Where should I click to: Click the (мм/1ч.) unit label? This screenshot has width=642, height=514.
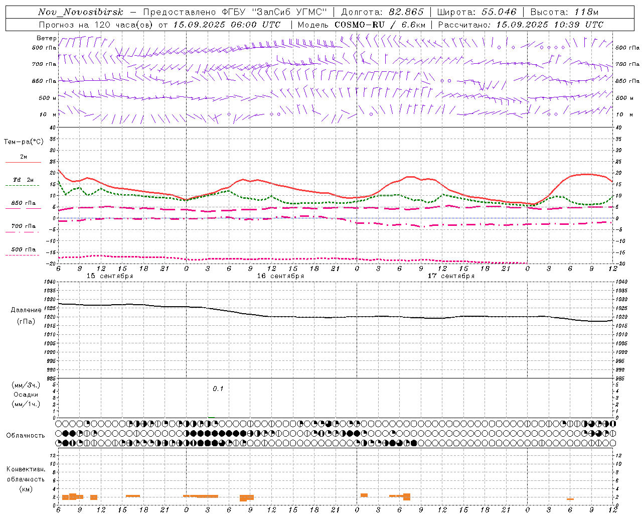coord(26,404)
